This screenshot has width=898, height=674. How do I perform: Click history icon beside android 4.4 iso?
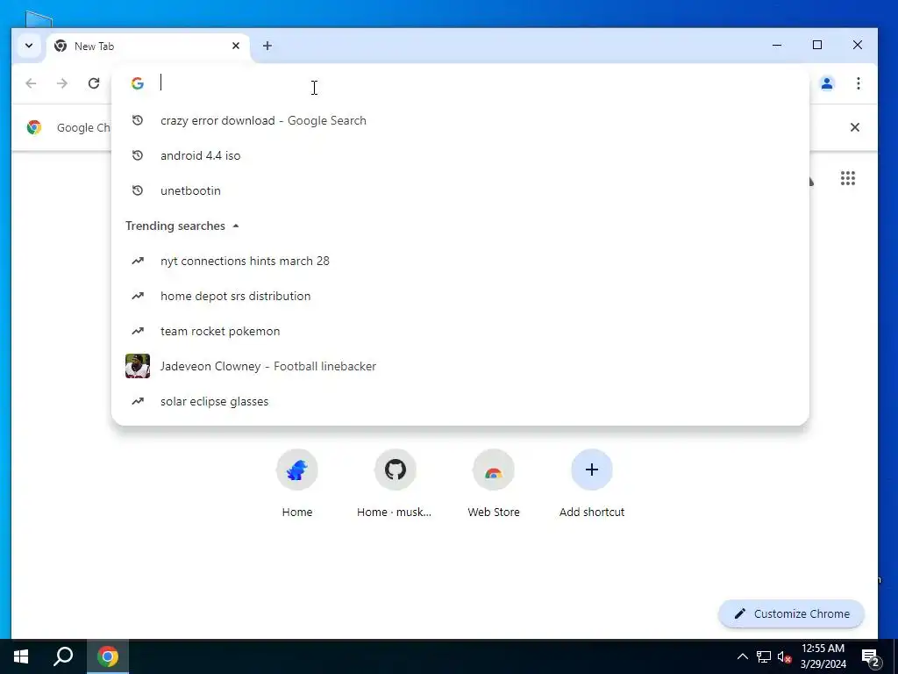(x=138, y=155)
